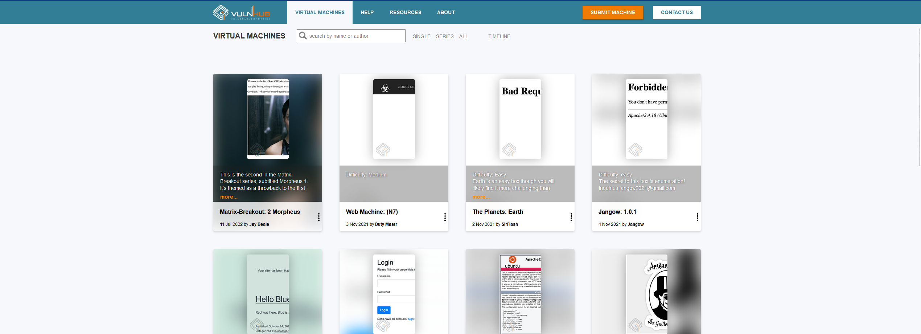The image size is (921, 334).
Task: Open The Planets: Earth title link
Action: 498,212
